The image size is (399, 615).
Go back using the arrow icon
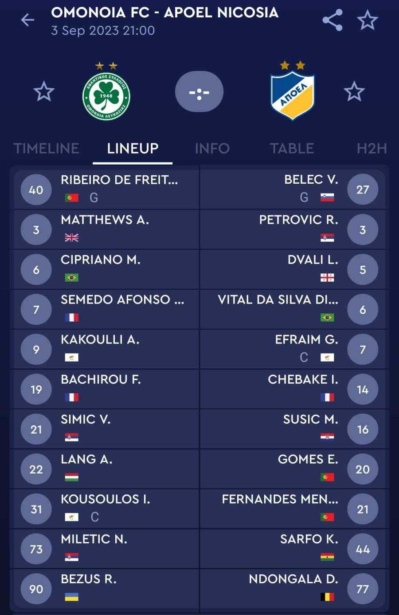(27, 20)
